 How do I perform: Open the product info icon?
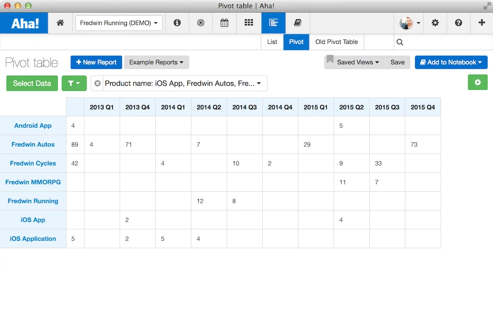[x=177, y=23]
